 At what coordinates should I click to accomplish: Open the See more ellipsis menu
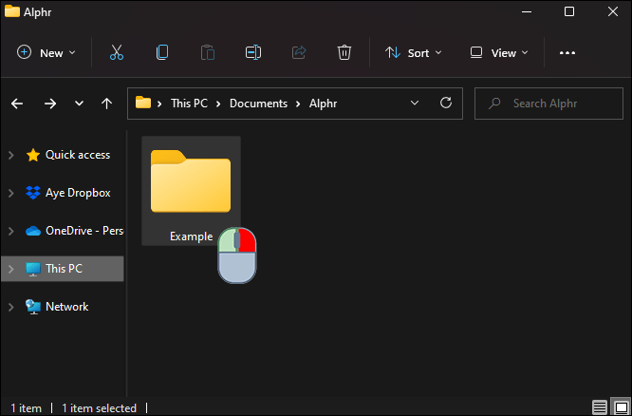(567, 53)
